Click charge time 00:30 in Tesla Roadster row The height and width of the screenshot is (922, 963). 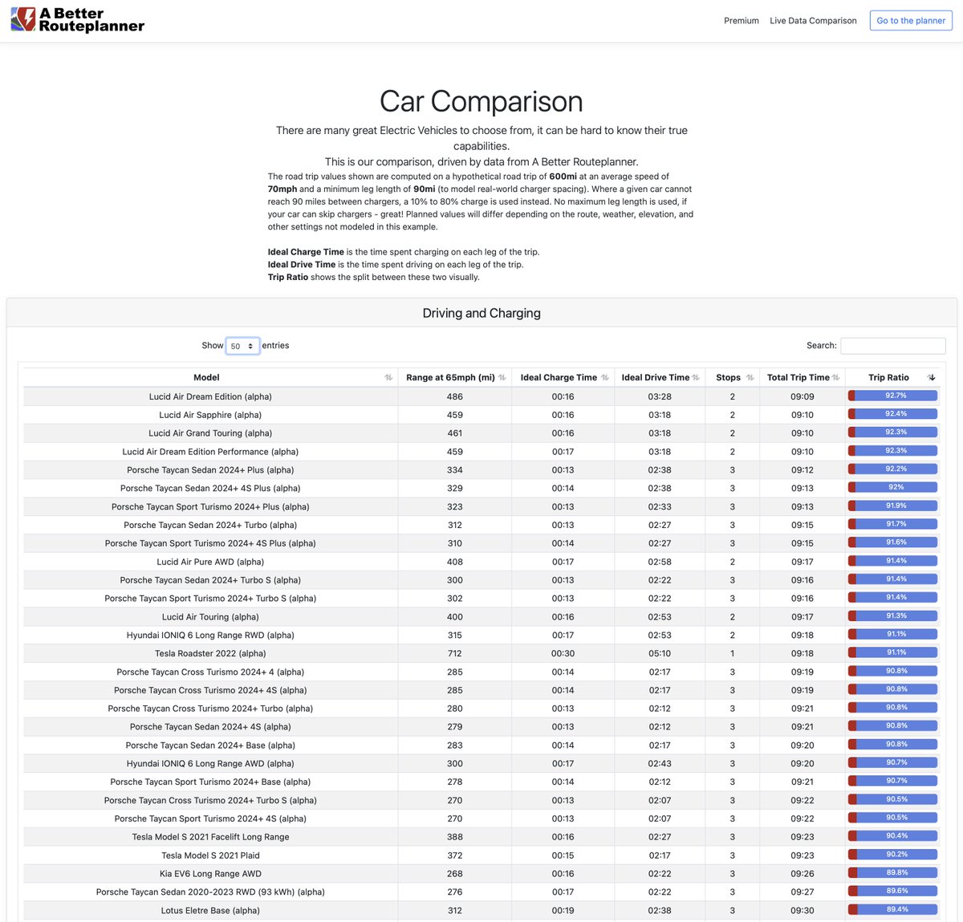click(x=563, y=654)
